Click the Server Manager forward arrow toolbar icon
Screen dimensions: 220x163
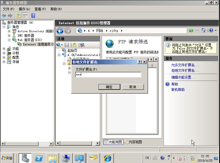tap(10, 16)
